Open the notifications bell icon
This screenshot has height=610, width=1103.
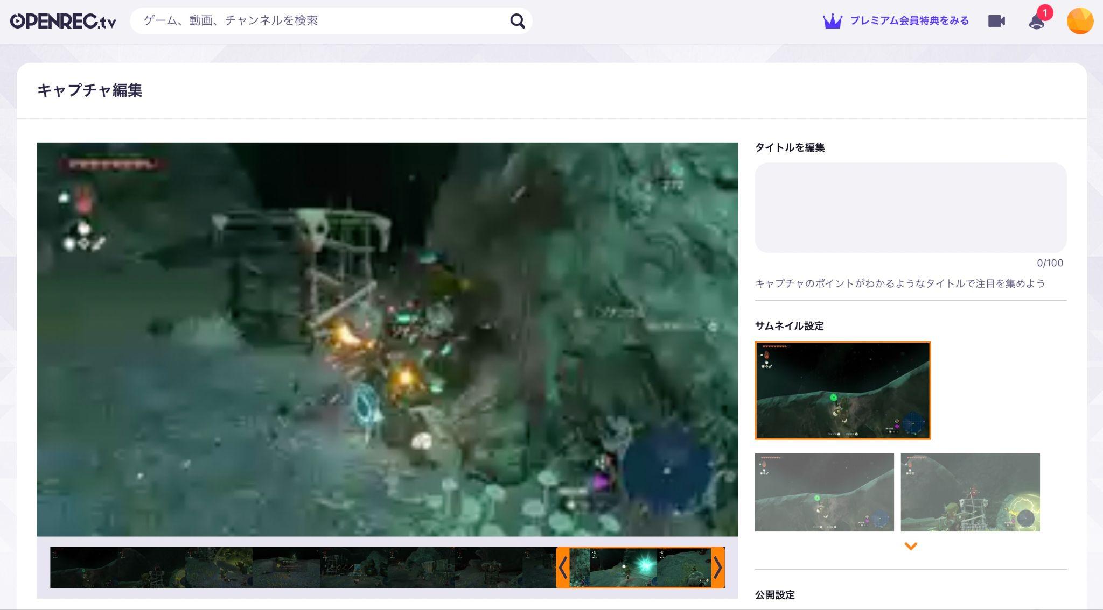coord(1037,22)
